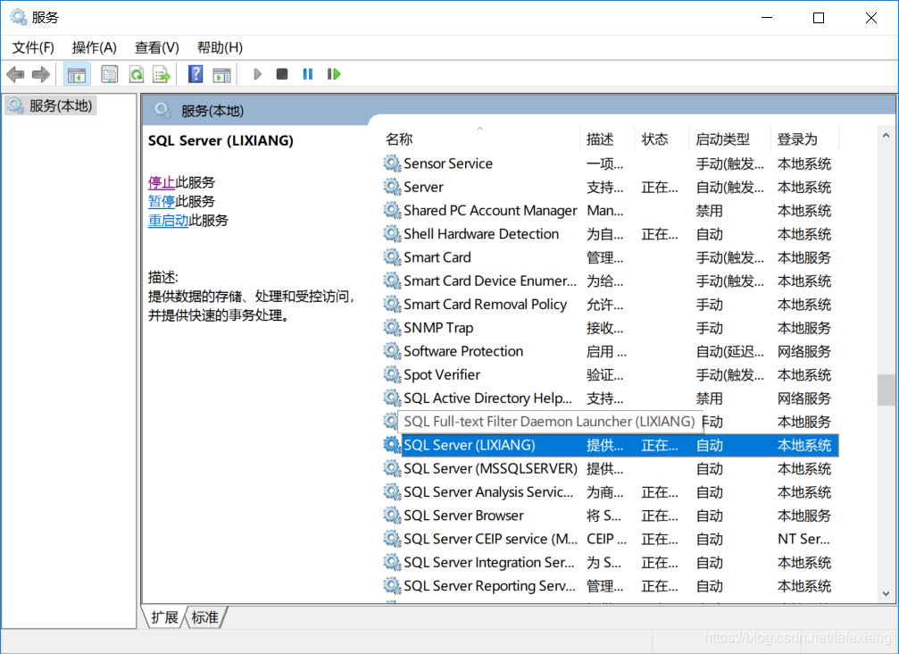This screenshot has height=654, width=899.
Task: Click the 暂停 link to pause the service
Action: coord(162,201)
